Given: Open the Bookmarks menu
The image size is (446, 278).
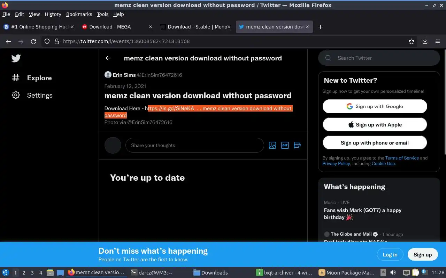Looking at the screenshot, I should tap(79, 14).
